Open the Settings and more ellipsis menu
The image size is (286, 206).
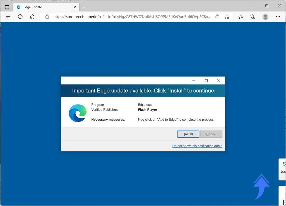tap(278, 17)
